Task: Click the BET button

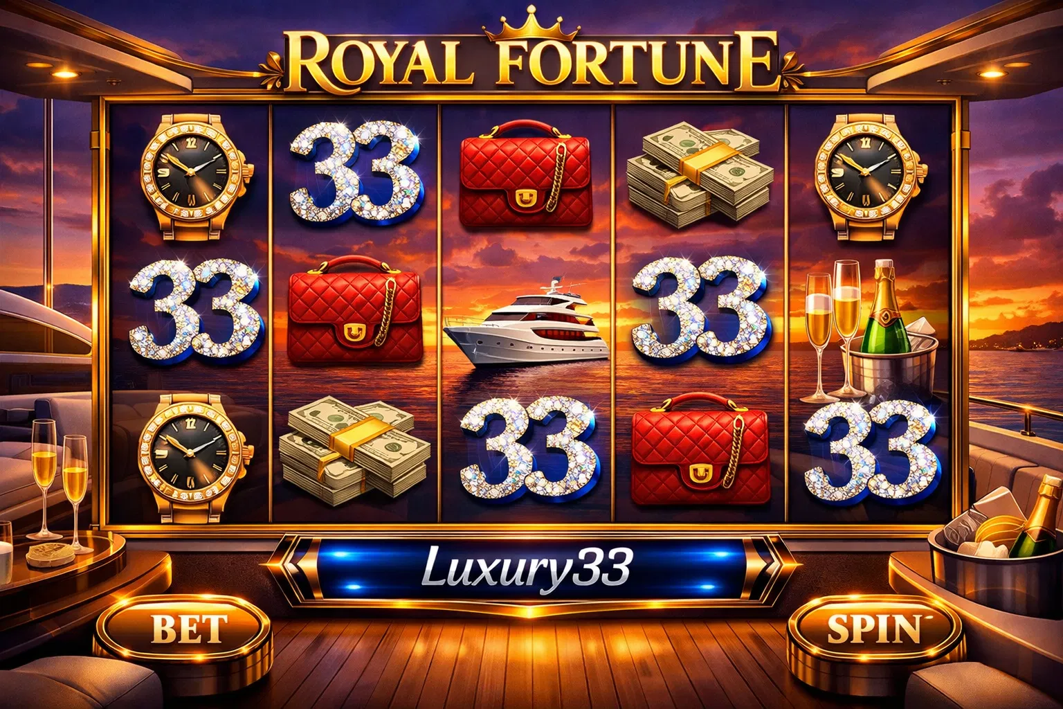Action: coord(189,629)
